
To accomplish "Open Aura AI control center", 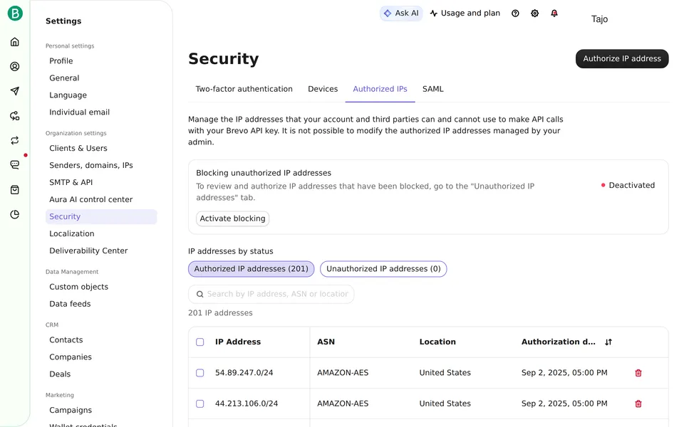I will tap(90, 199).
